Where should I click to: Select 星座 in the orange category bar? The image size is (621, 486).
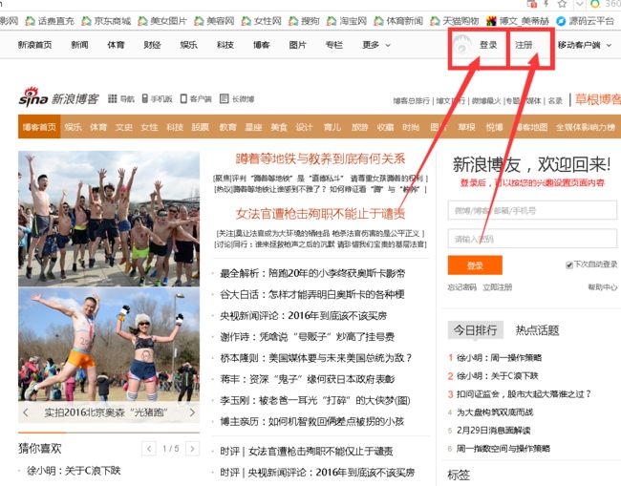(253, 127)
